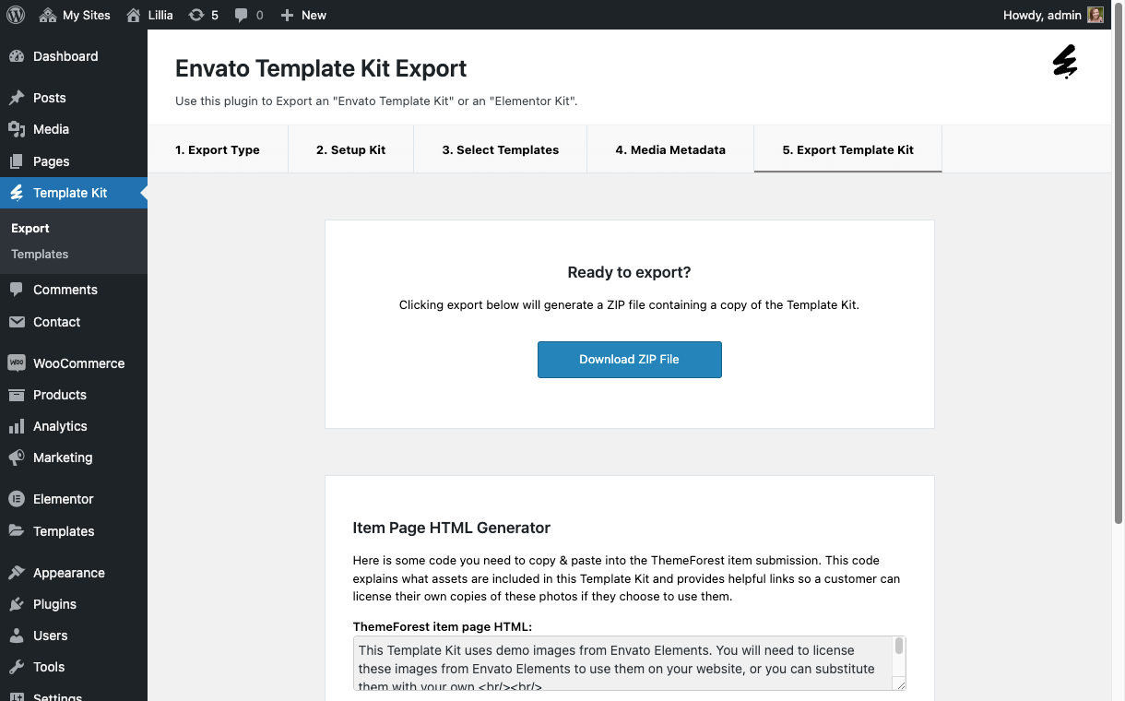Click the Analytics bar chart icon
The height and width of the screenshot is (701, 1125).
point(17,426)
